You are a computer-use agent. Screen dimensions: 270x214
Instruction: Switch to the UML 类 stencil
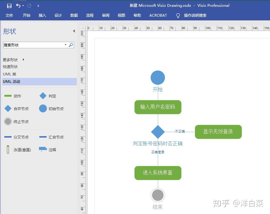coord(9,74)
